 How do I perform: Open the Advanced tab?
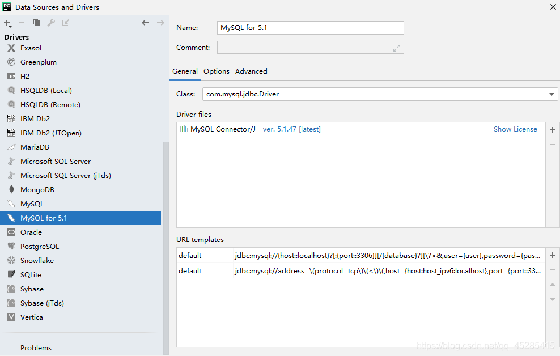pos(251,71)
